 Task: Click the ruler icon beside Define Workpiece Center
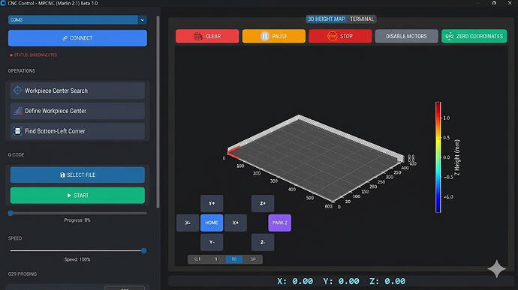[x=17, y=111]
